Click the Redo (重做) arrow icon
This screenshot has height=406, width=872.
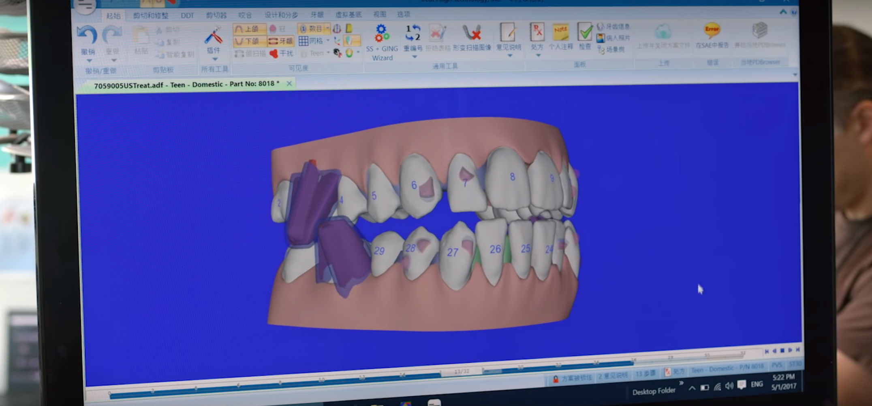point(112,35)
